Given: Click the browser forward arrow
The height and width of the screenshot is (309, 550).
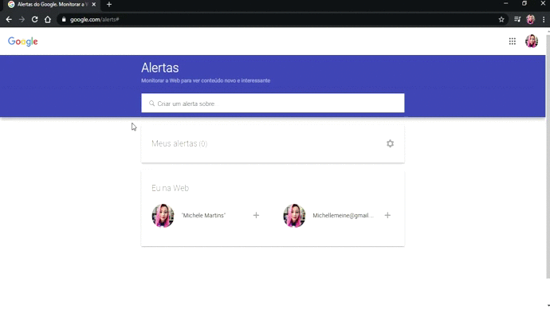Looking at the screenshot, I should tap(22, 20).
